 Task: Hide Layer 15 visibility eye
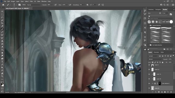pos(149,88)
